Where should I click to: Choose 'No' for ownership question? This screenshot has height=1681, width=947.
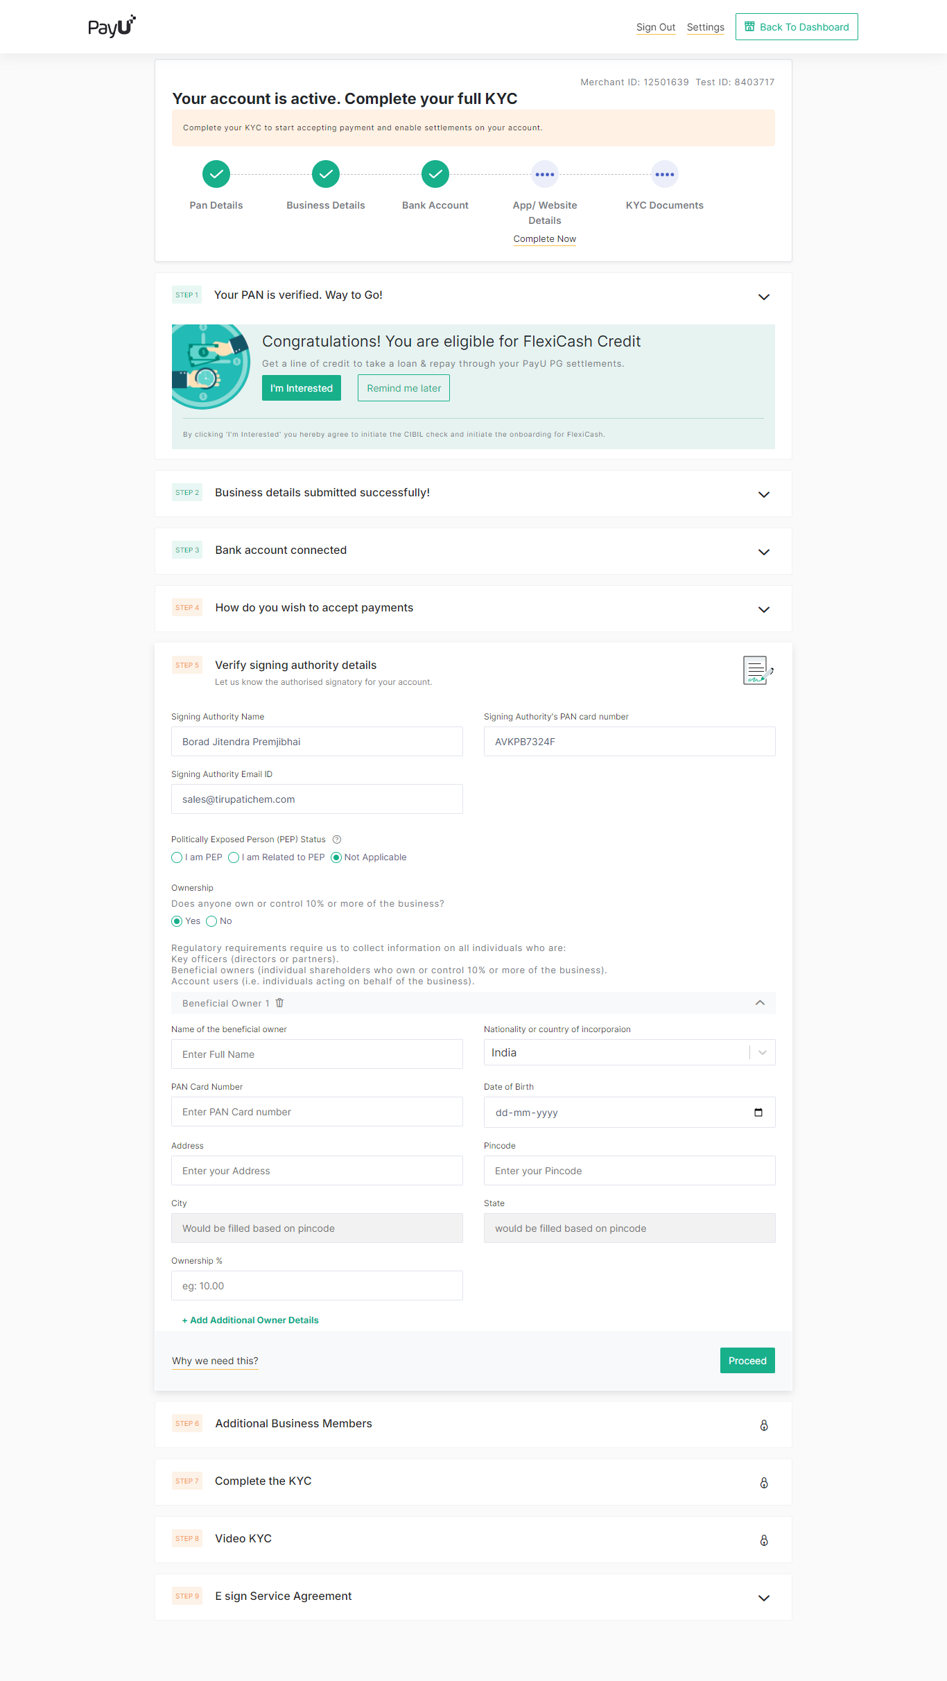click(211, 921)
